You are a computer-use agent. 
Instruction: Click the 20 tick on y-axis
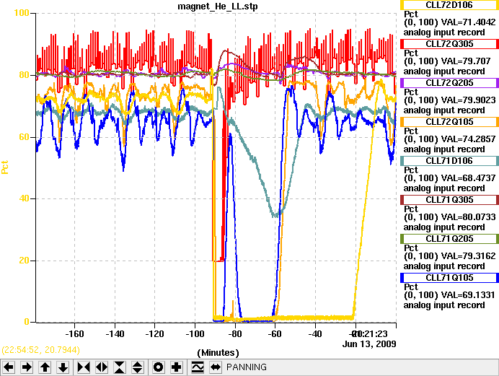tap(25, 261)
